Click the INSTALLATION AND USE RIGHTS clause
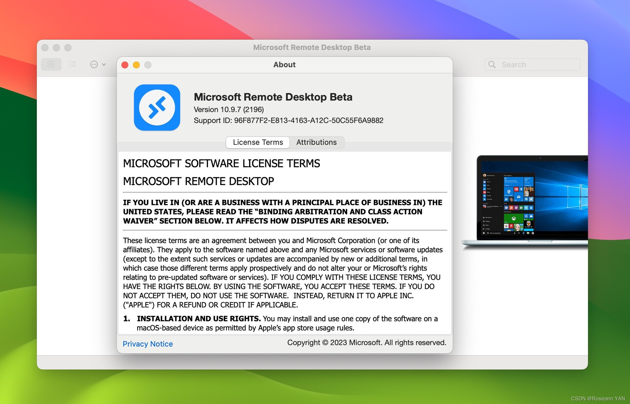This screenshot has width=630, height=404. (281, 323)
